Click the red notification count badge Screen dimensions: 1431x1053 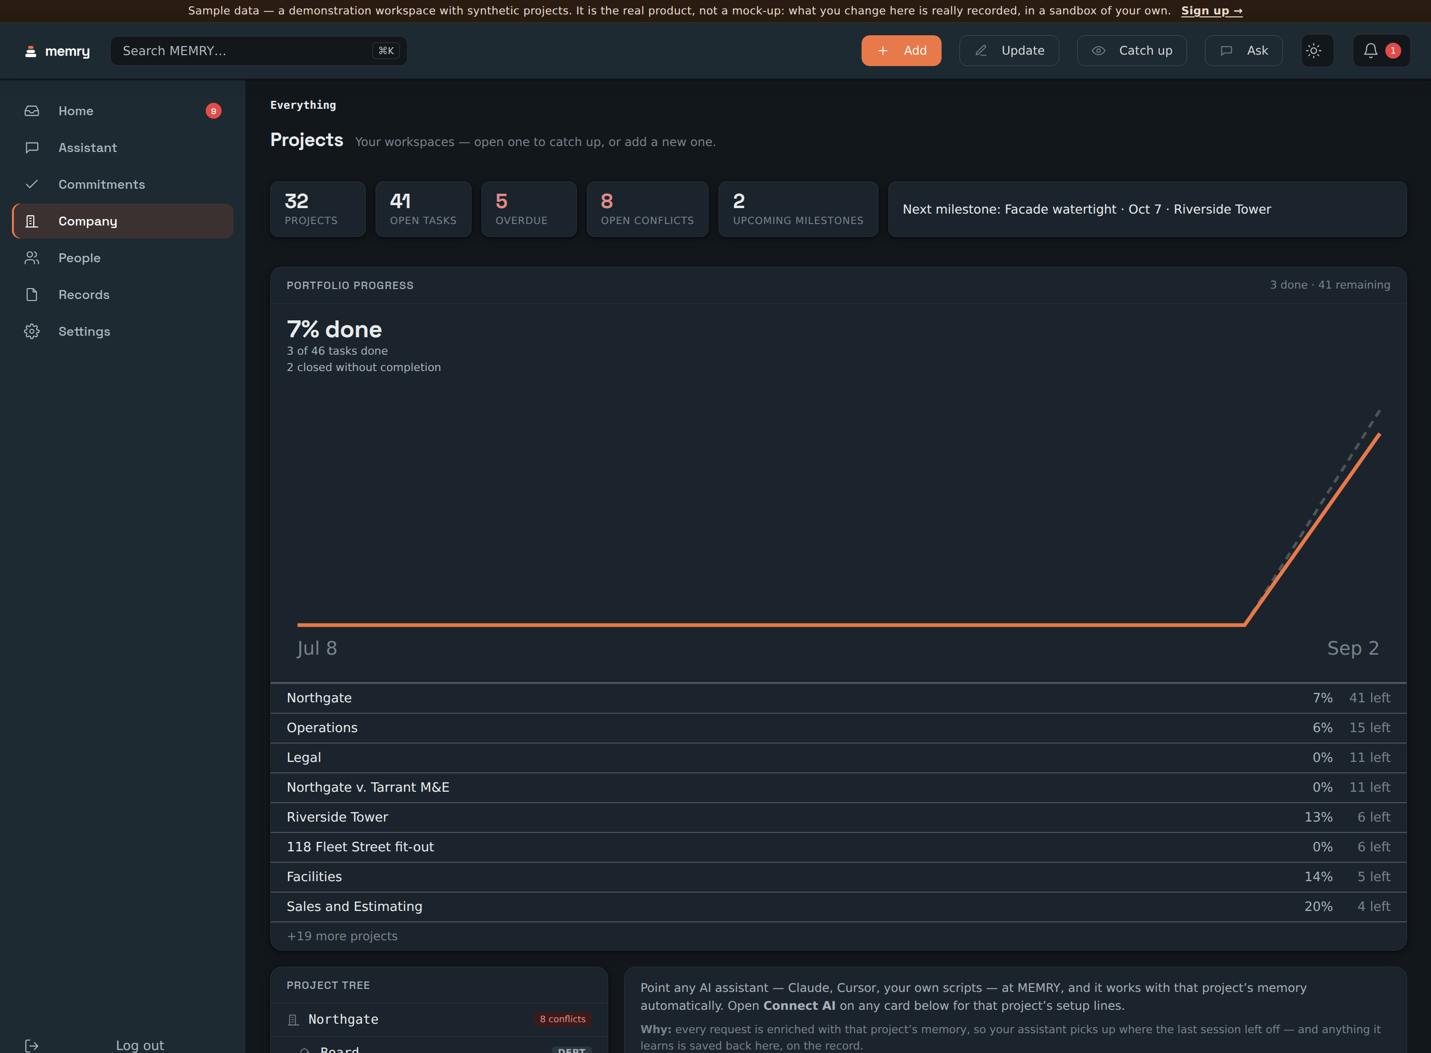(1393, 50)
